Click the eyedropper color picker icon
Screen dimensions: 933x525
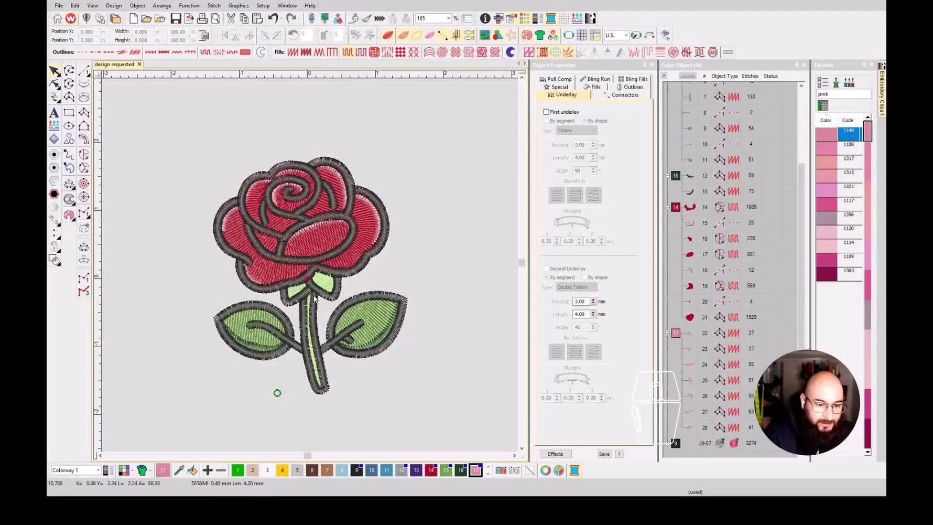(179, 470)
